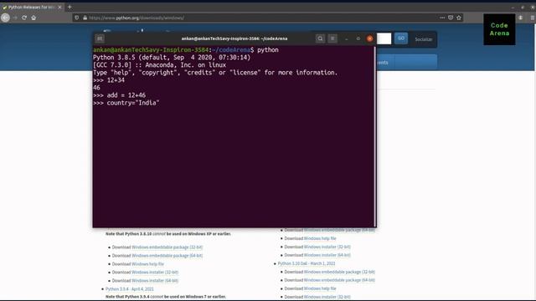Click the terminal vertical scrollbar
This screenshot has height=301, width=536.
click(375, 136)
